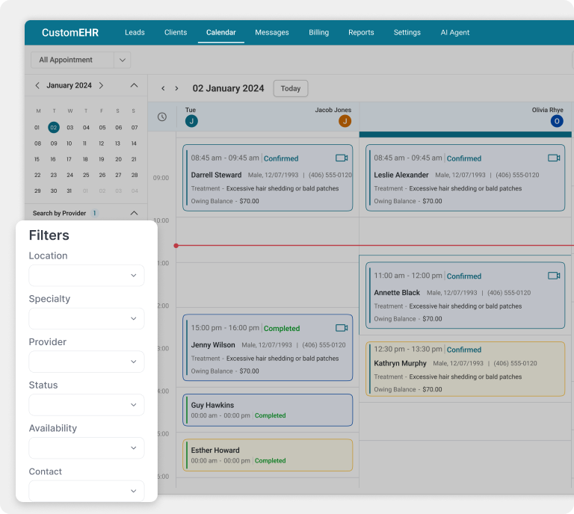Click the January 2024 month label
Image resolution: width=574 pixels, height=514 pixels.
(x=70, y=86)
